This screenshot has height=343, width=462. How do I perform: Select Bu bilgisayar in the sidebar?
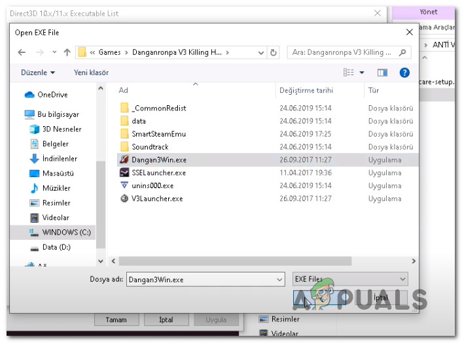(x=52, y=114)
